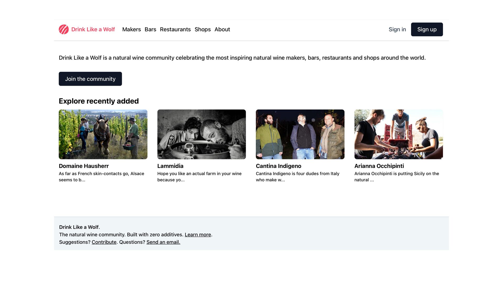Open the Lammidia black-and-white photo

201,134
